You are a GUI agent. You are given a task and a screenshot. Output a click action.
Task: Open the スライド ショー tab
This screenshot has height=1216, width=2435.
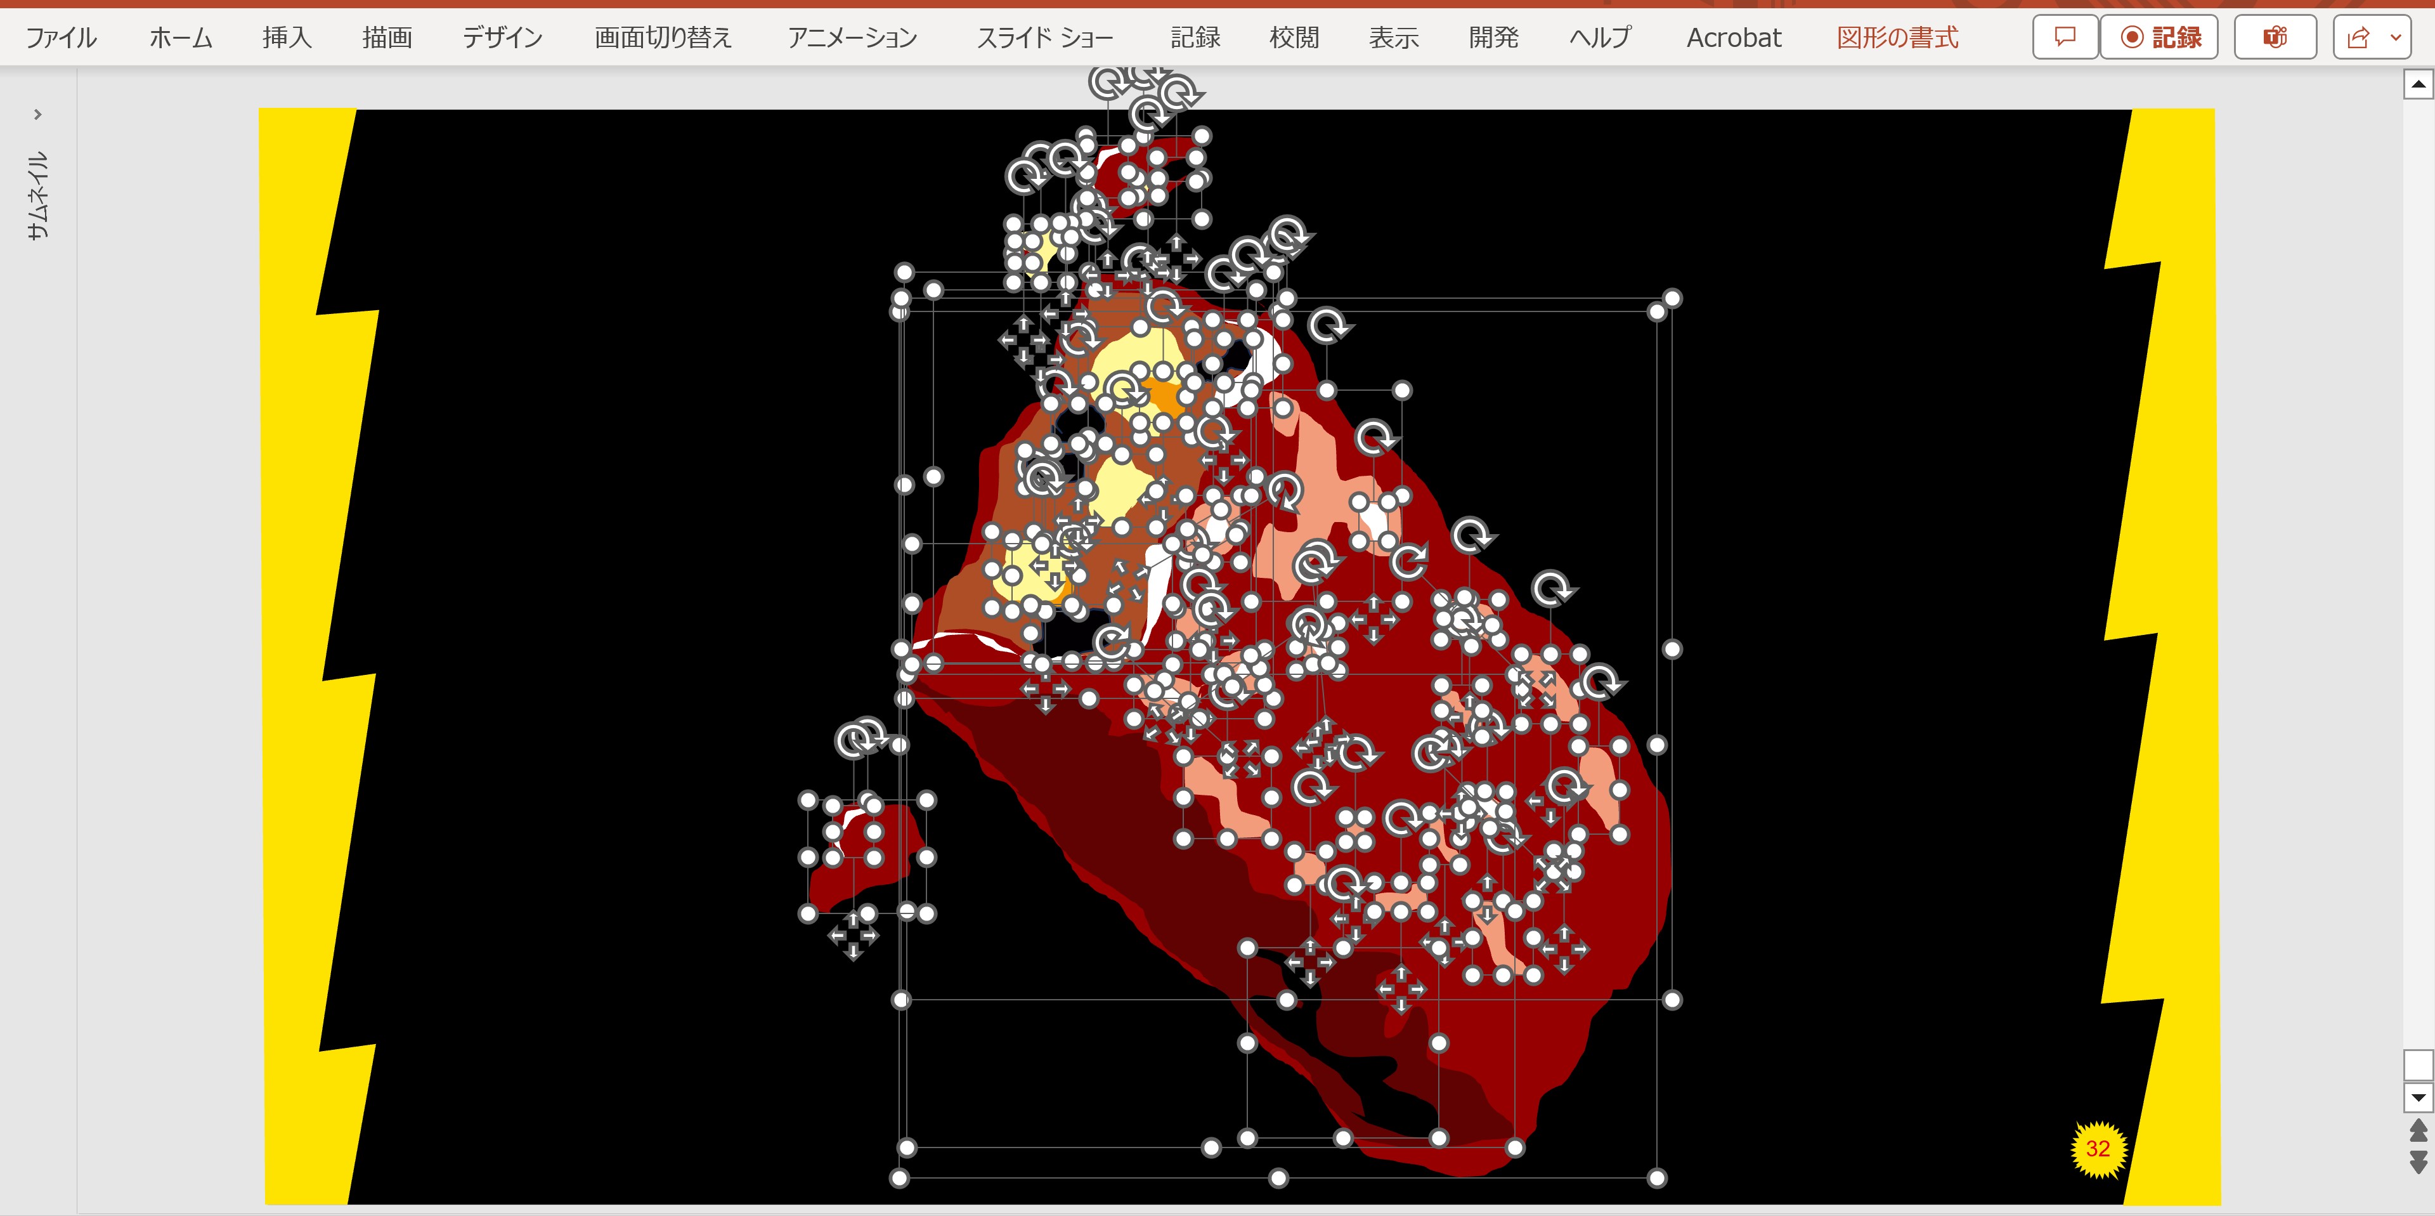click(1044, 38)
